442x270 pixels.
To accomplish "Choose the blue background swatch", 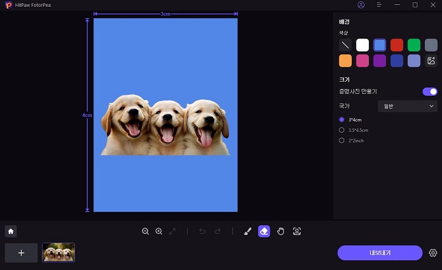I will click(380, 45).
